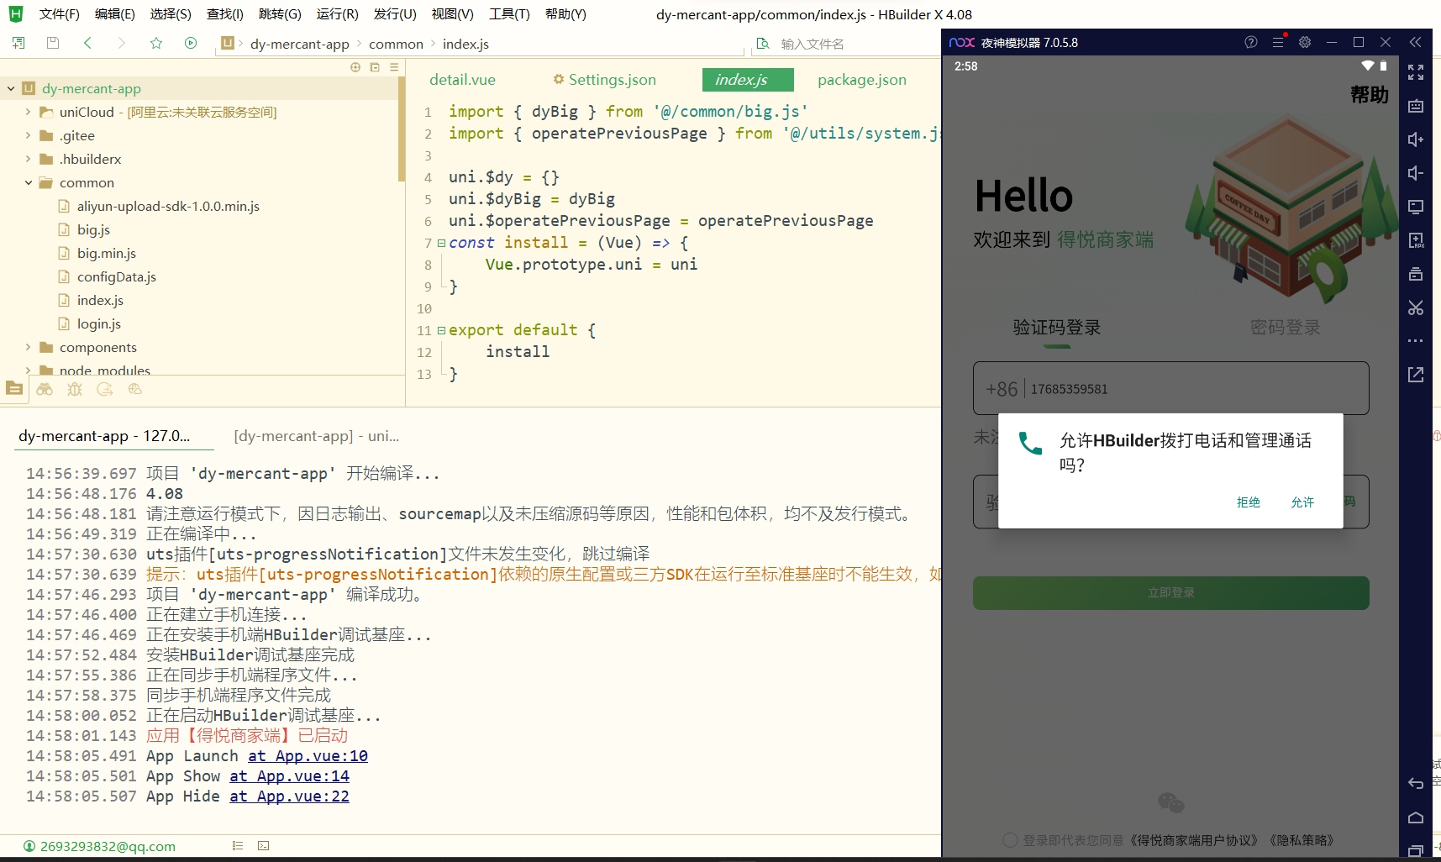1441x862 pixels.
Task: Click the sync arrow icon in sidebar strip
Action: coord(105,389)
